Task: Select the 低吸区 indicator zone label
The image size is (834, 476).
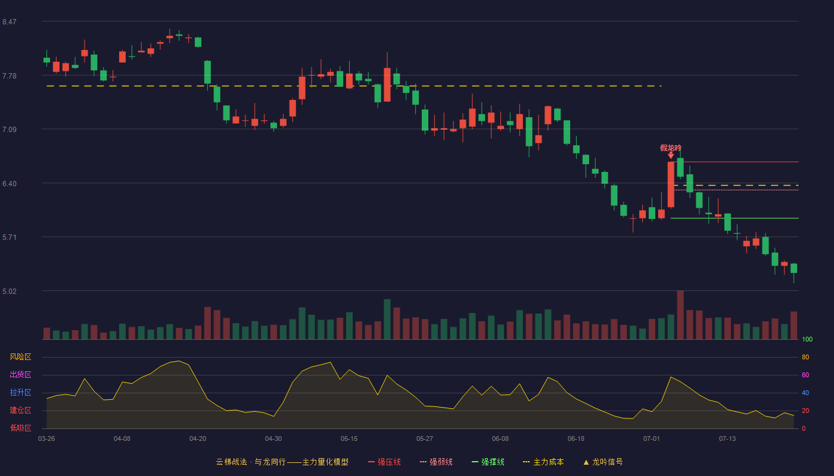Action: tap(21, 428)
